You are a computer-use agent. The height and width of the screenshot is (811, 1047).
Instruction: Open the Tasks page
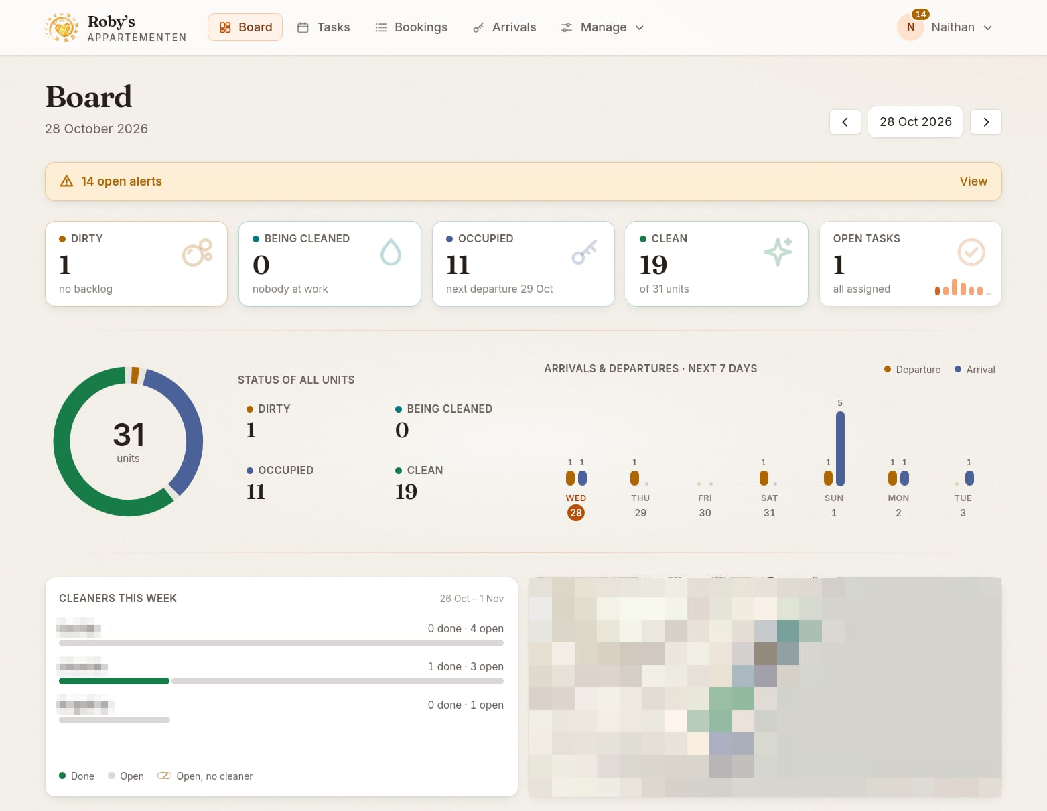pos(324,27)
